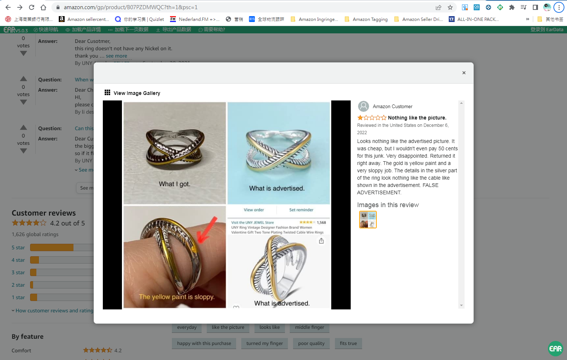
Task: Expand hidden bookmarks overflow chevron
Action: click(528, 19)
